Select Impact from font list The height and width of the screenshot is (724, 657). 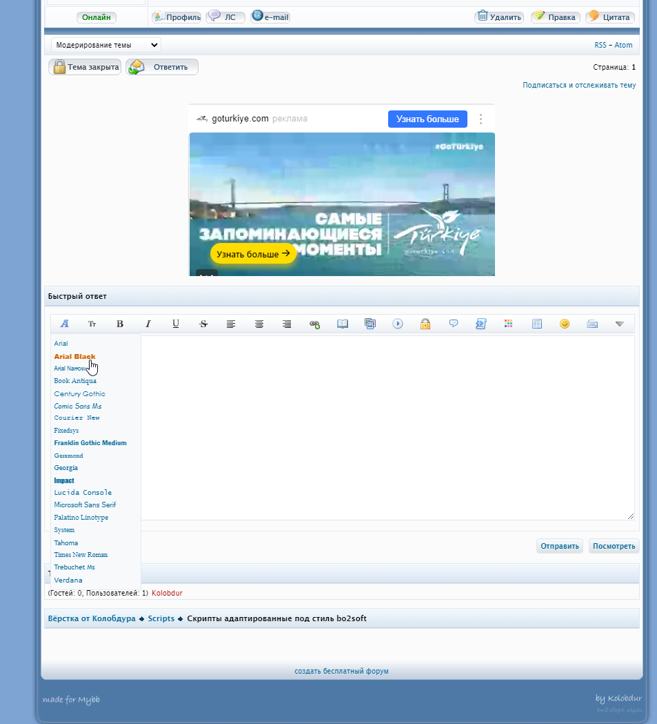click(64, 480)
